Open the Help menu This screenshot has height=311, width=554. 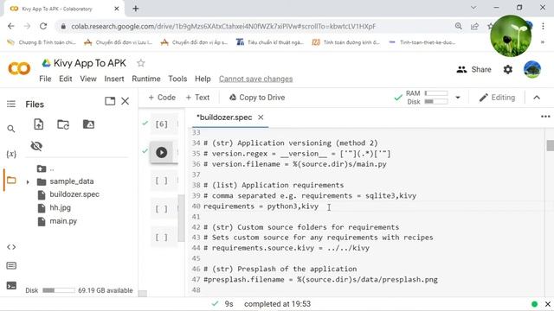203,79
